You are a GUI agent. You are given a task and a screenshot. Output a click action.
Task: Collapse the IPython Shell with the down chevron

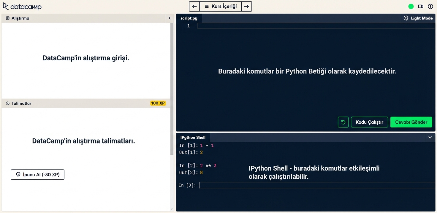(430, 137)
